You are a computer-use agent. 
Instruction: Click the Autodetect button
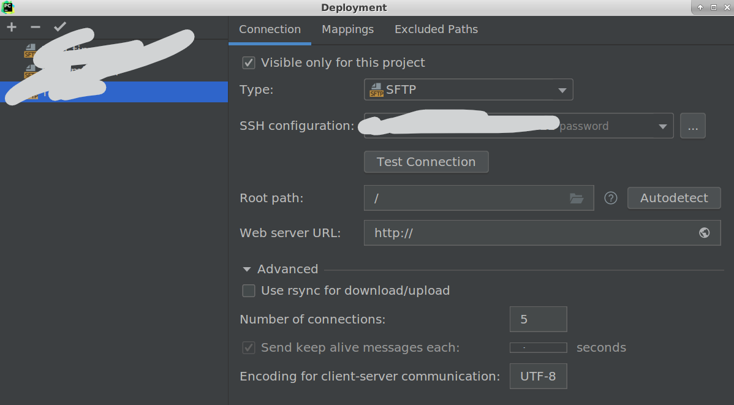(673, 198)
